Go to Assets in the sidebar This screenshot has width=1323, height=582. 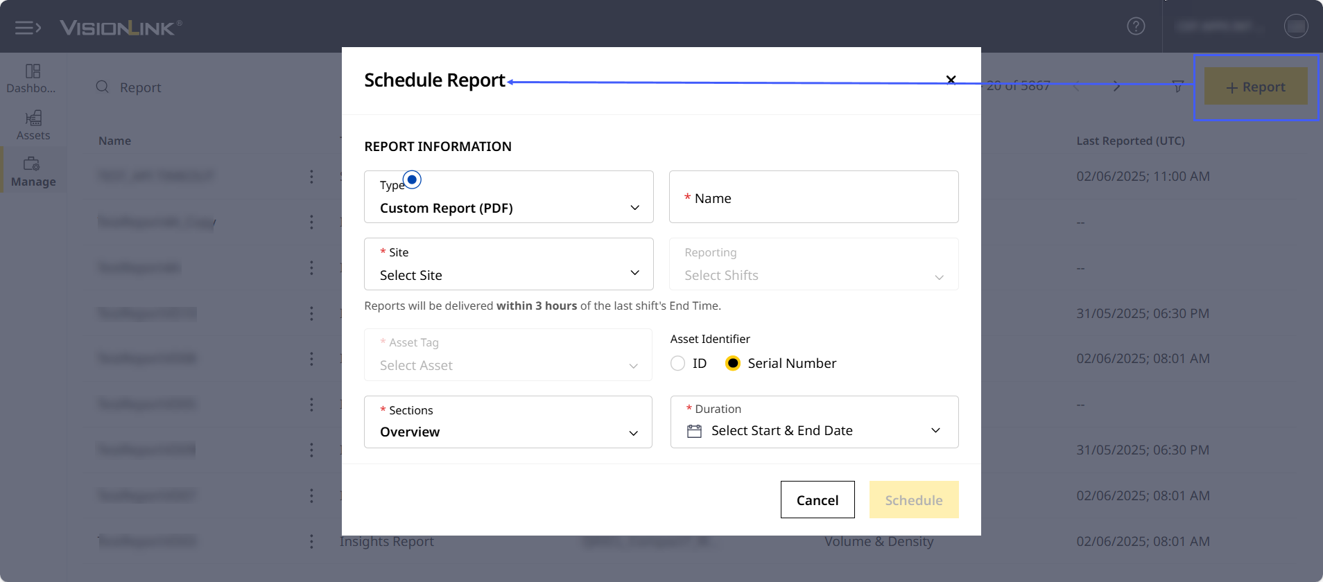click(x=33, y=125)
